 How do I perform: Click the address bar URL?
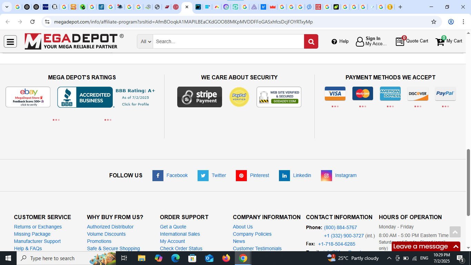(x=183, y=22)
